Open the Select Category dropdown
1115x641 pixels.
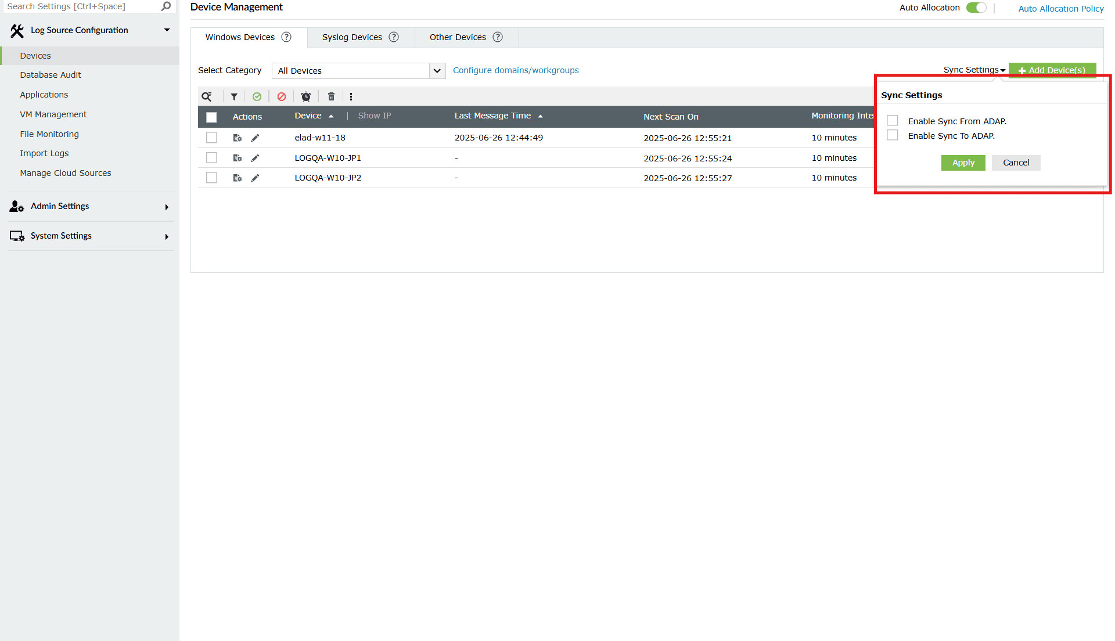coord(358,71)
